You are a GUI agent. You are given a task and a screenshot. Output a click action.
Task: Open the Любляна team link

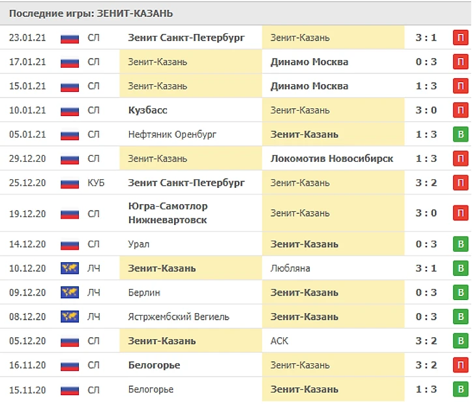click(290, 269)
